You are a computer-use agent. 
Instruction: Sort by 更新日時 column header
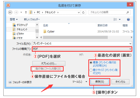coord(102,25)
